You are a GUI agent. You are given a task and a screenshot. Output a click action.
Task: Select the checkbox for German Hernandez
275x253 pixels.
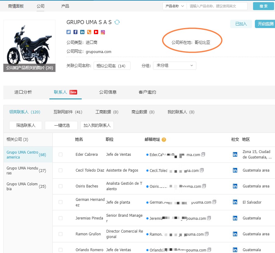coord(60,202)
